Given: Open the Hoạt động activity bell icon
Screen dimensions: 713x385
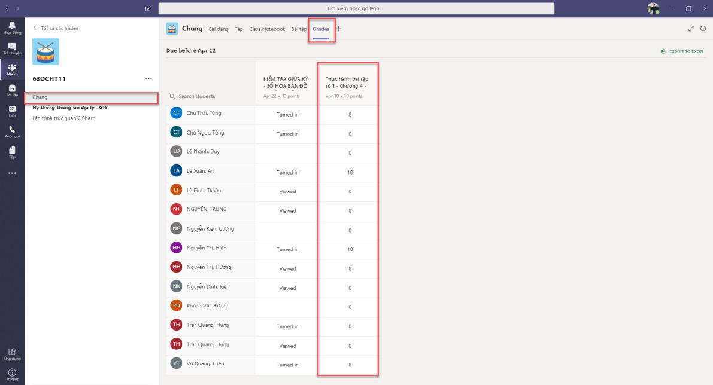Looking at the screenshot, I should (x=12, y=27).
